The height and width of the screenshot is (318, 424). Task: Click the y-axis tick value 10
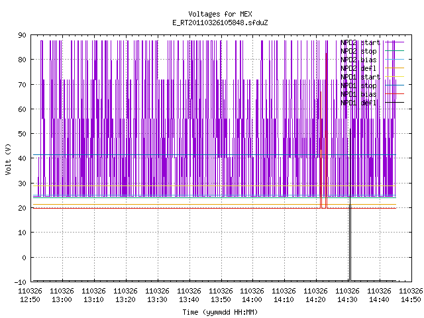(x=22, y=233)
